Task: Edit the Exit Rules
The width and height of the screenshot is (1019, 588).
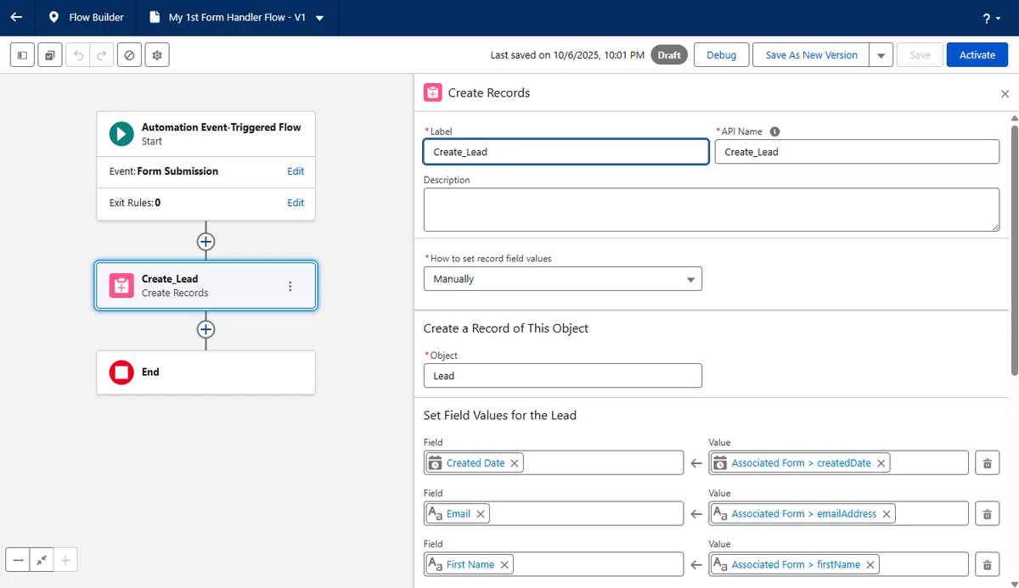Action: tap(296, 203)
